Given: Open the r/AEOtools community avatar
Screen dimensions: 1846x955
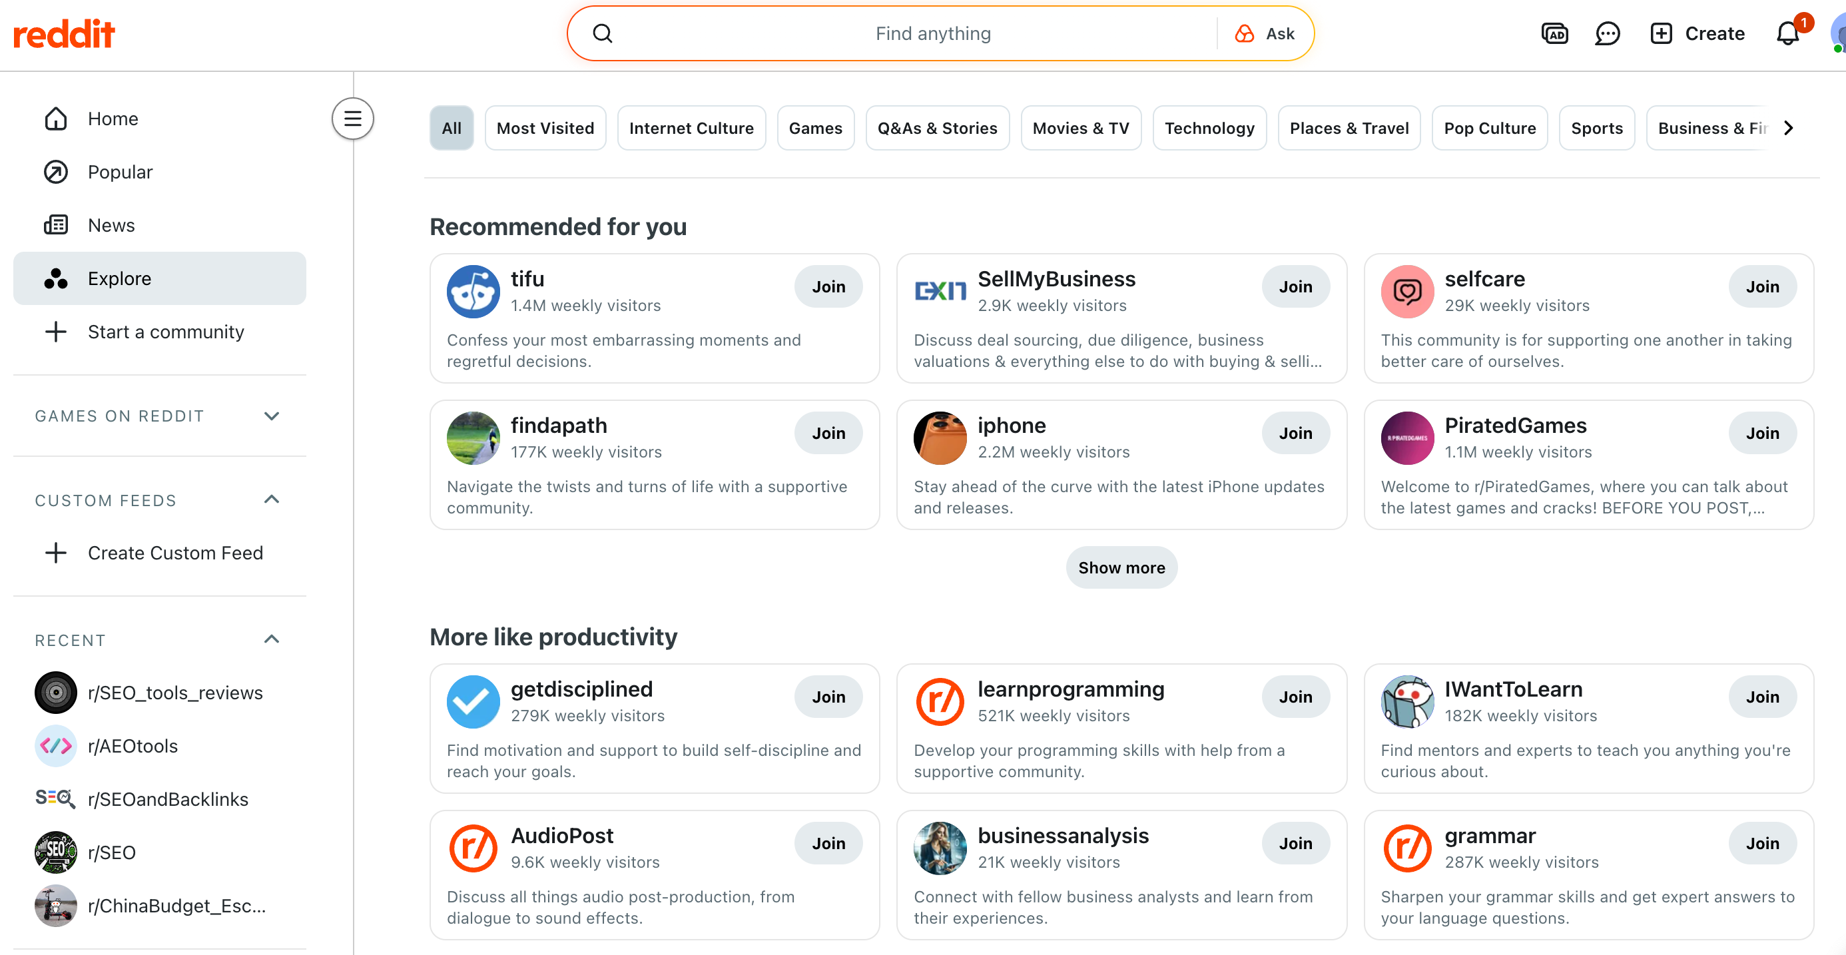Looking at the screenshot, I should (56, 746).
